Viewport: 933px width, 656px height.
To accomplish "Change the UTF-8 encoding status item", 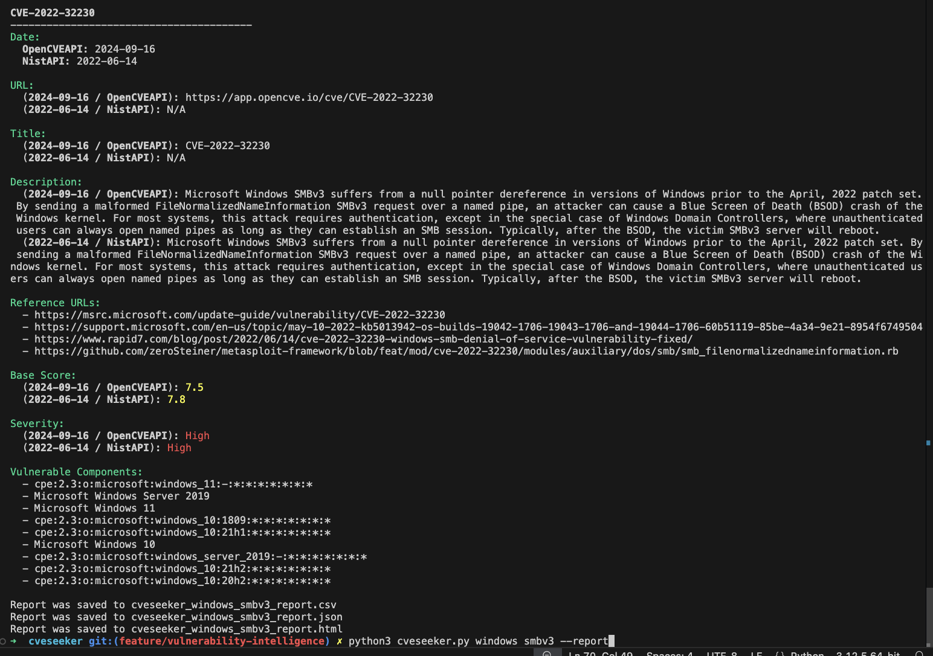I will click(722, 653).
